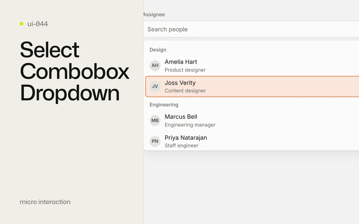Click the Assignee field label

coord(154,14)
